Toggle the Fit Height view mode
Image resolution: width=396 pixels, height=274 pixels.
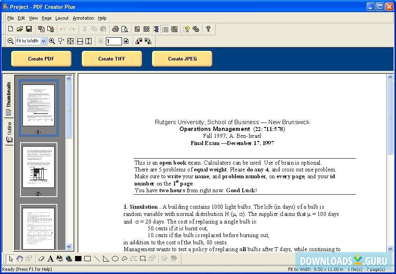89,41
